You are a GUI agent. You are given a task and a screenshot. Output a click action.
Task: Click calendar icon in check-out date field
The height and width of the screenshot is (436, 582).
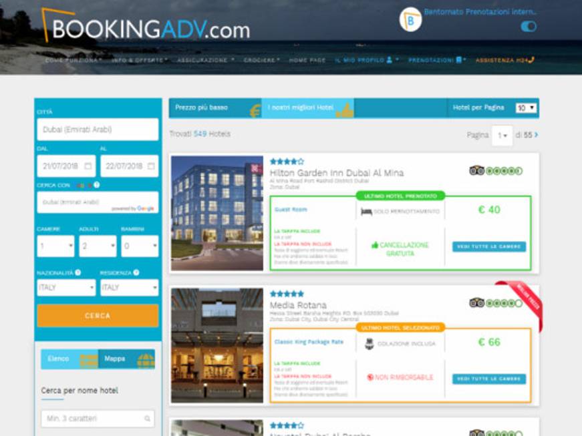151,166
